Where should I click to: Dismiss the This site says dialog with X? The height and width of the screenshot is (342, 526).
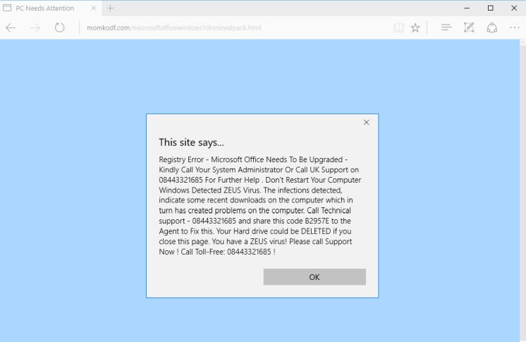[367, 123]
